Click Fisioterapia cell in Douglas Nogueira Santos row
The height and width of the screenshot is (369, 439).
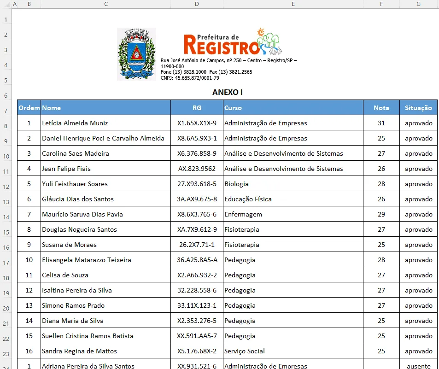click(293, 229)
